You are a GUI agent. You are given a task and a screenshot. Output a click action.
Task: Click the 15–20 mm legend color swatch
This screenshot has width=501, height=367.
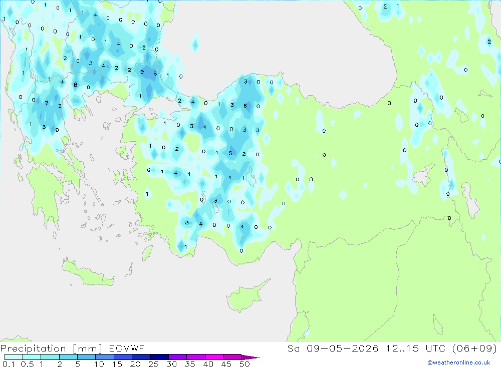click(123, 357)
